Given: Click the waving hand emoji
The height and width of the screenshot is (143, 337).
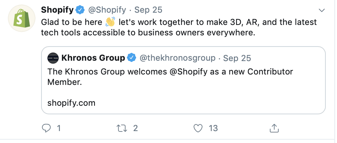Looking at the screenshot, I should click(110, 22).
